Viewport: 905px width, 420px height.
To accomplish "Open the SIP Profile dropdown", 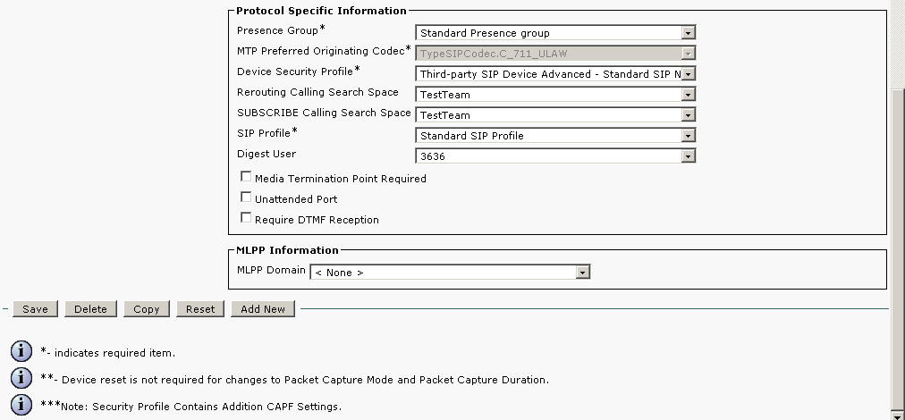I will pos(688,136).
